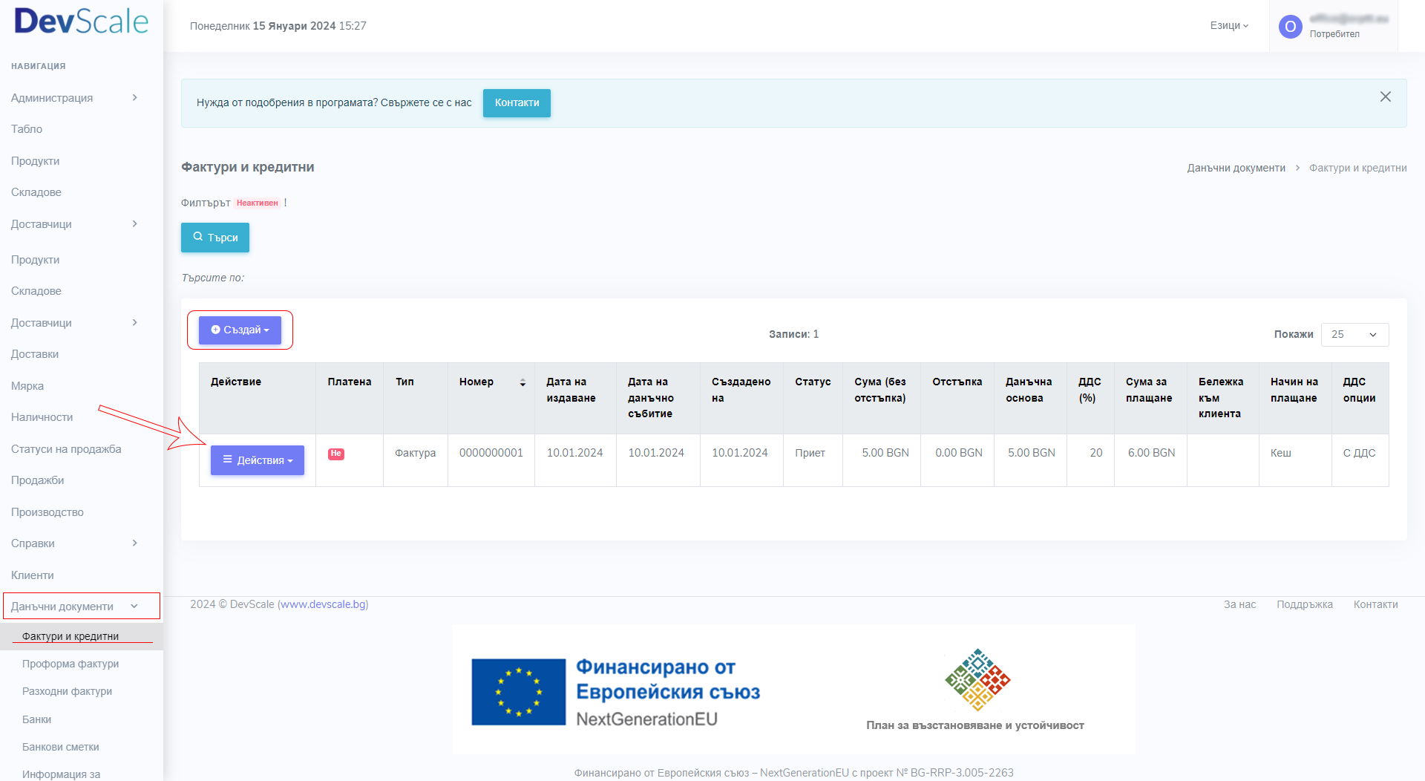Select the Мярка sidebar item
The image size is (1425, 781).
[x=27, y=386]
